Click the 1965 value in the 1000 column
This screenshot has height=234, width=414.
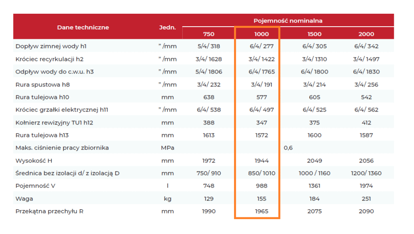[262, 211]
